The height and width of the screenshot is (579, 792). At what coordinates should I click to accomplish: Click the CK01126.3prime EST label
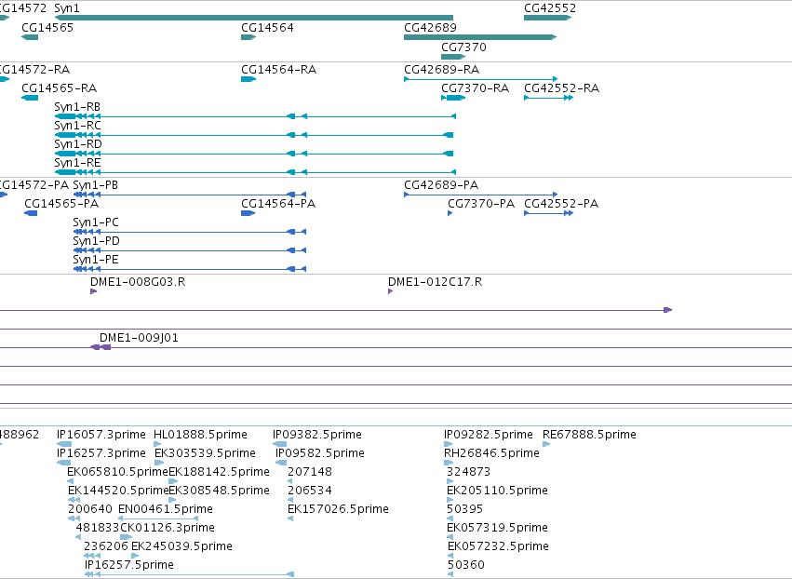coord(168,529)
